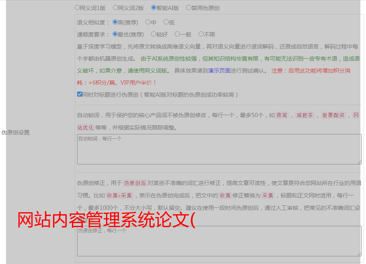Click the 伪原创后 highlighted term
Viewport: 366px width, 264px height.
pyautogui.click(x=135, y=183)
